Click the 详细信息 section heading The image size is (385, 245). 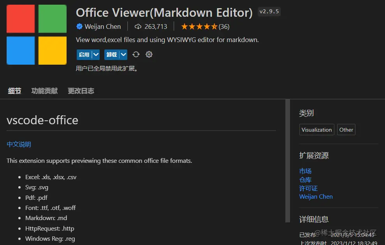(x=314, y=219)
